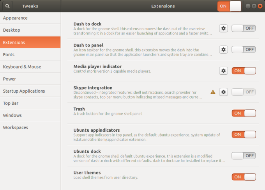Screen dimensions: 265x190
Task: Disable the User themes extension
Action: click(244, 177)
